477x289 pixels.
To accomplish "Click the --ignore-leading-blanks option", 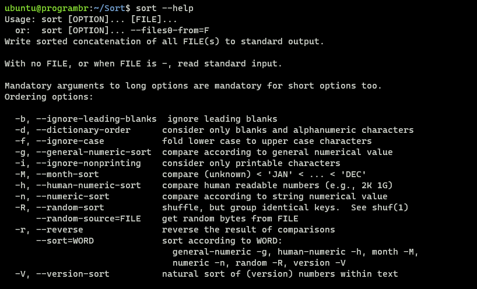I will (x=96, y=119).
